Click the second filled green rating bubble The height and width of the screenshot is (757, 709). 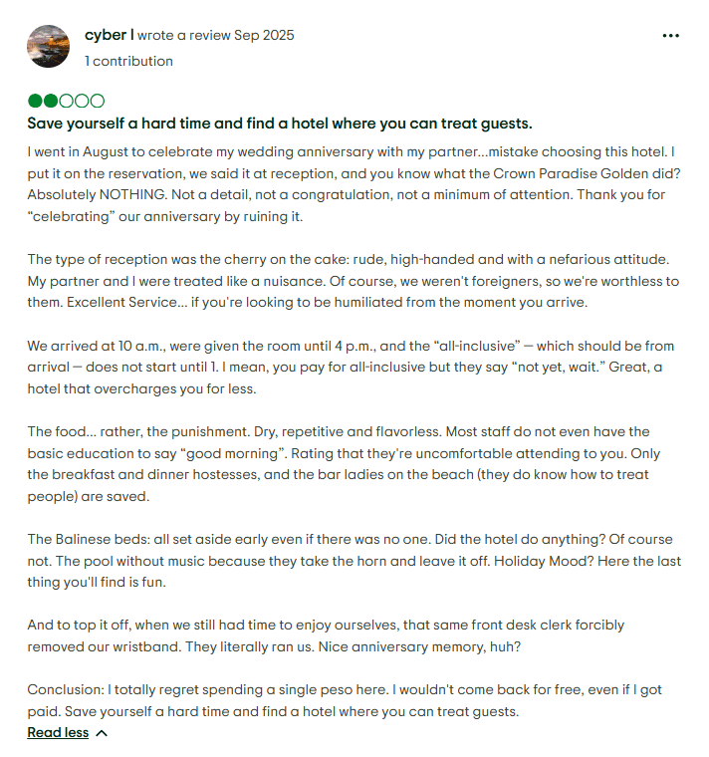click(51, 101)
